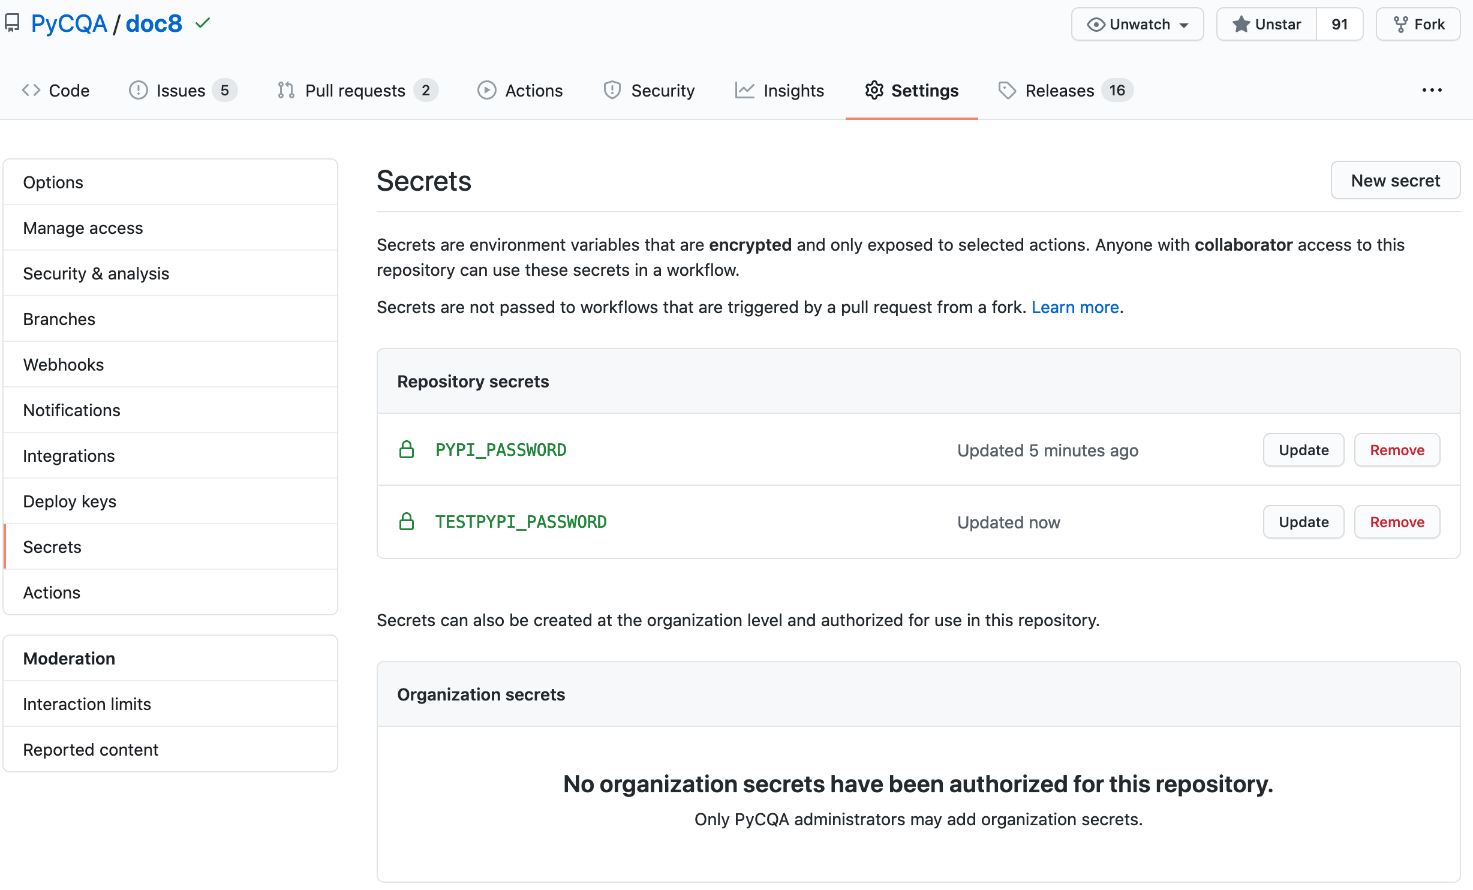Click the Fork button icon
Image resolution: width=1473 pixels, height=890 pixels.
tap(1400, 25)
